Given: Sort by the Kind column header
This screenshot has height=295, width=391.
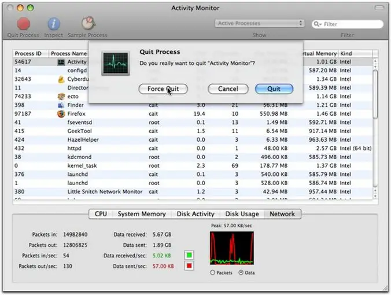Looking at the screenshot, I should point(355,54).
